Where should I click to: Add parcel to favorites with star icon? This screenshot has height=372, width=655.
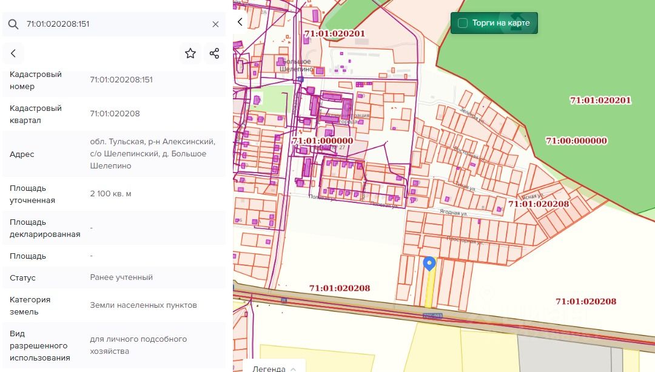pyautogui.click(x=190, y=53)
